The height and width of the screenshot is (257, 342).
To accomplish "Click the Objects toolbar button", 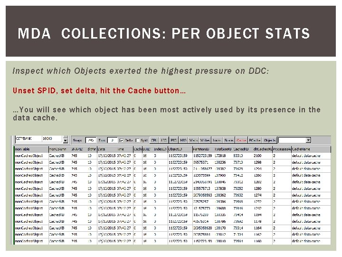I will pos(270,140).
